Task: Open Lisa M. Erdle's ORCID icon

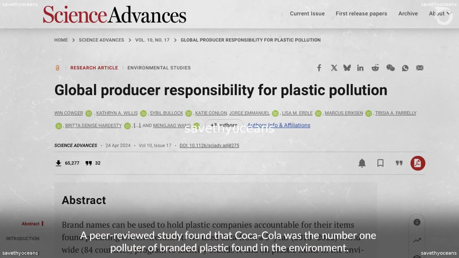Action: (318, 113)
